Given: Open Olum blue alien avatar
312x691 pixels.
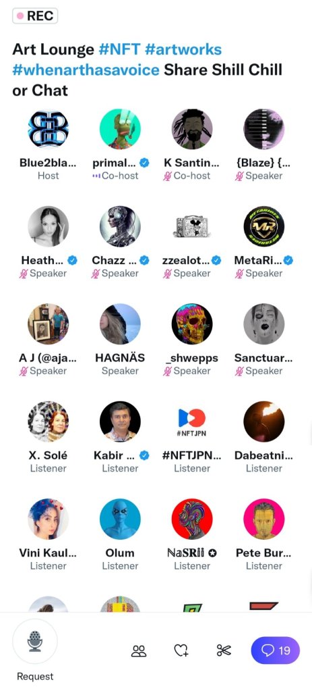Looking at the screenshot, I should coord(120,519).
